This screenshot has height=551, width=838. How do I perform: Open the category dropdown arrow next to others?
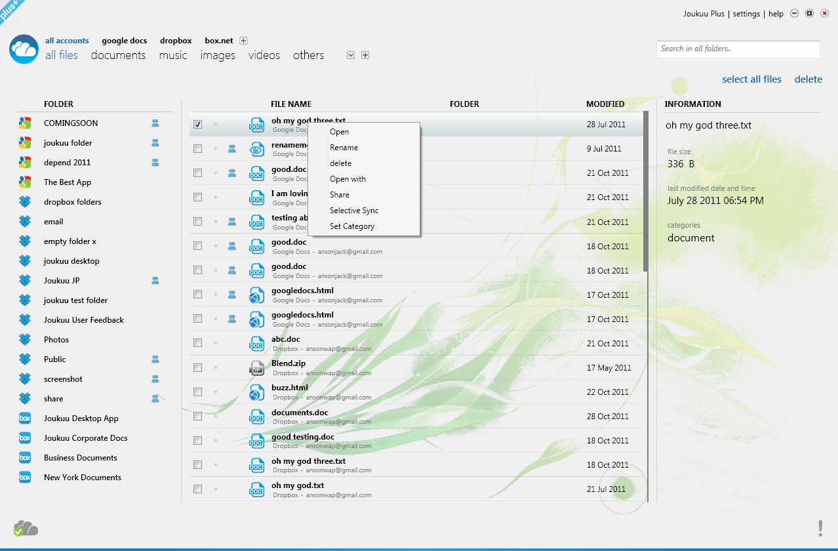[x=351, y=55]
